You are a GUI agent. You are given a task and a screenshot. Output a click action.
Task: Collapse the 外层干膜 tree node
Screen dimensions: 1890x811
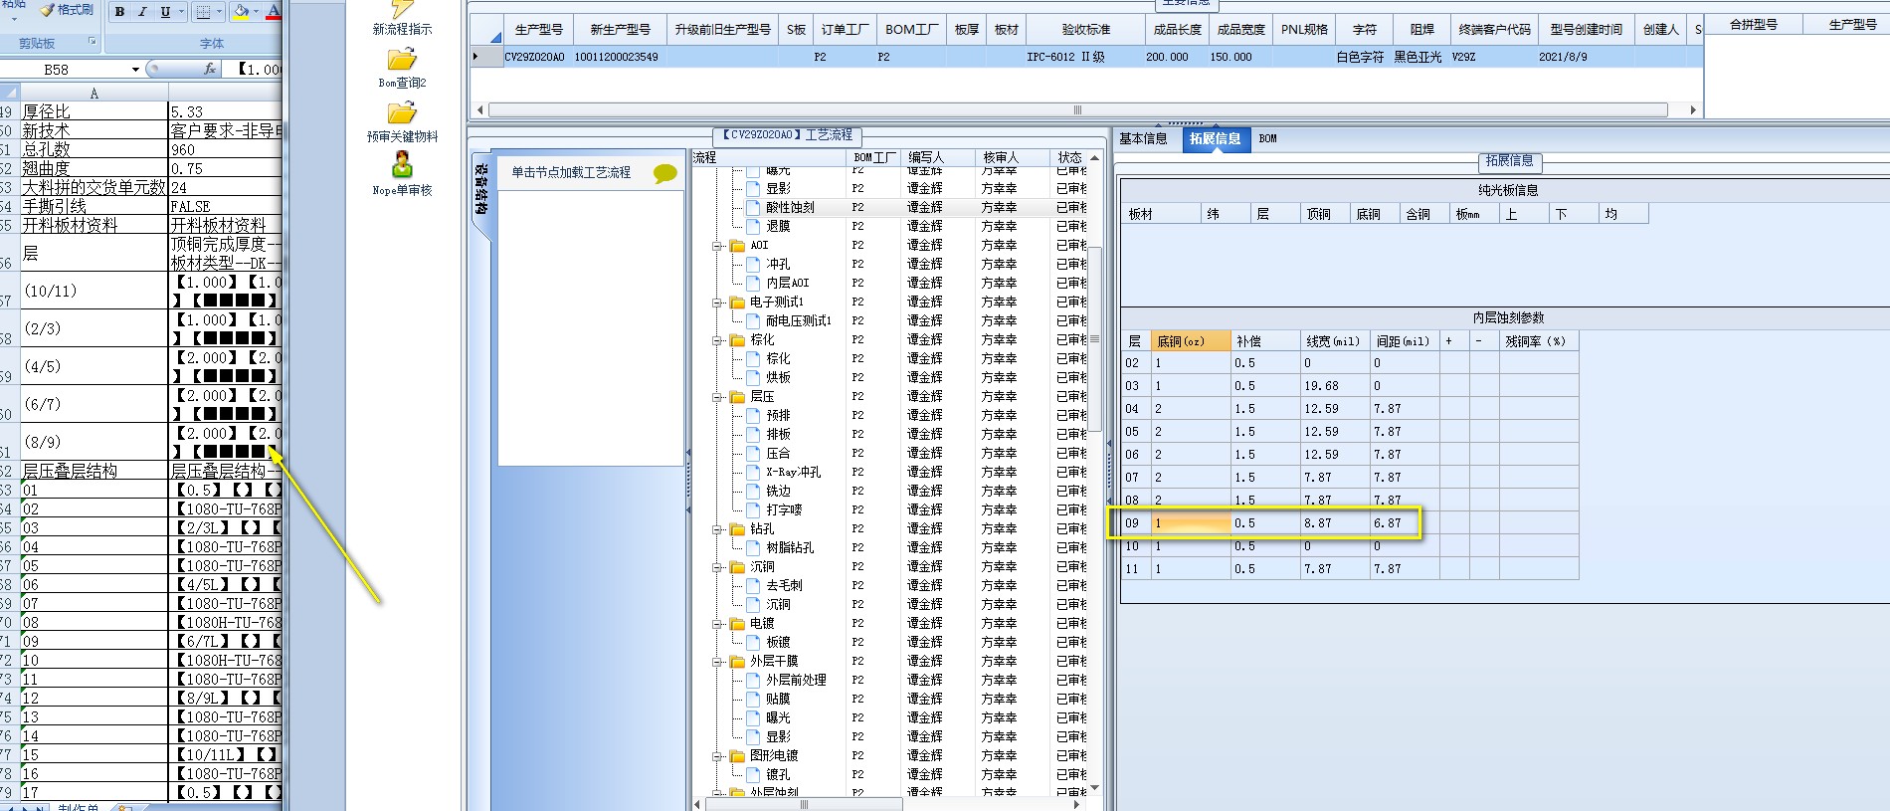coord(717,662)
